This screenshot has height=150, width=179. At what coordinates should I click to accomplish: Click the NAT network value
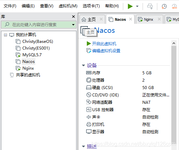click(x=147, y=102)
